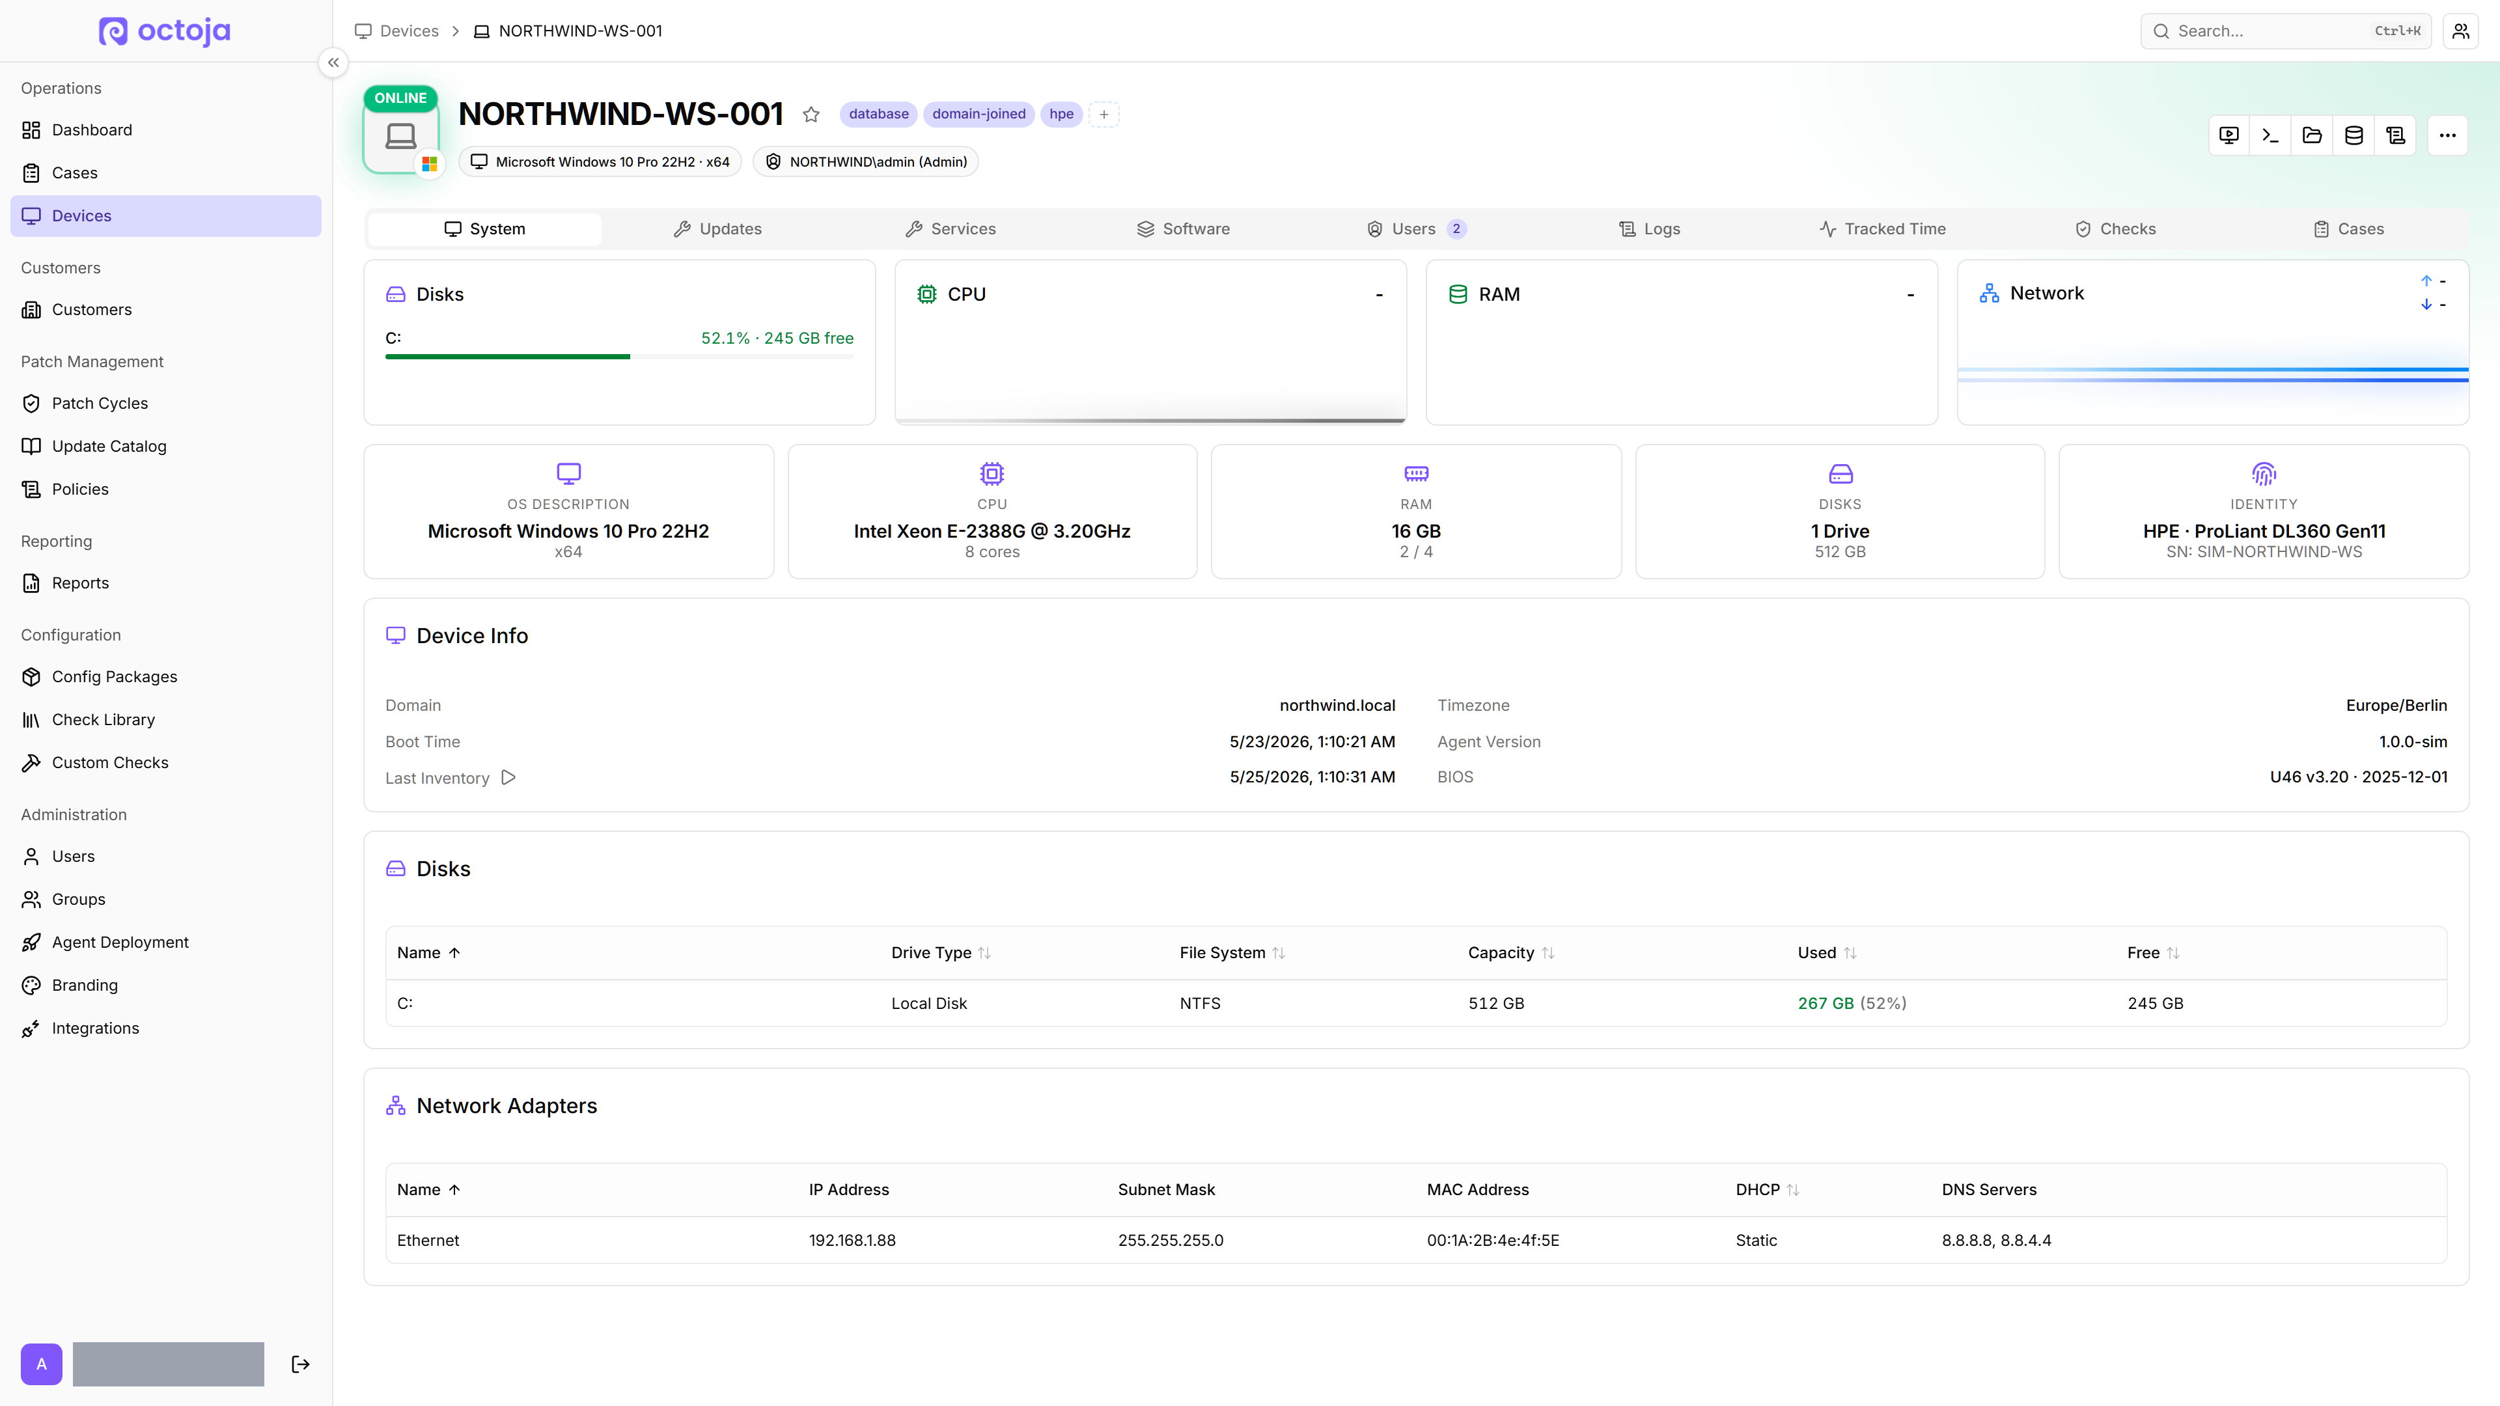Switch to the device Cases tab
This screenshot has height=1406, width=2500.
[2348, 229]
